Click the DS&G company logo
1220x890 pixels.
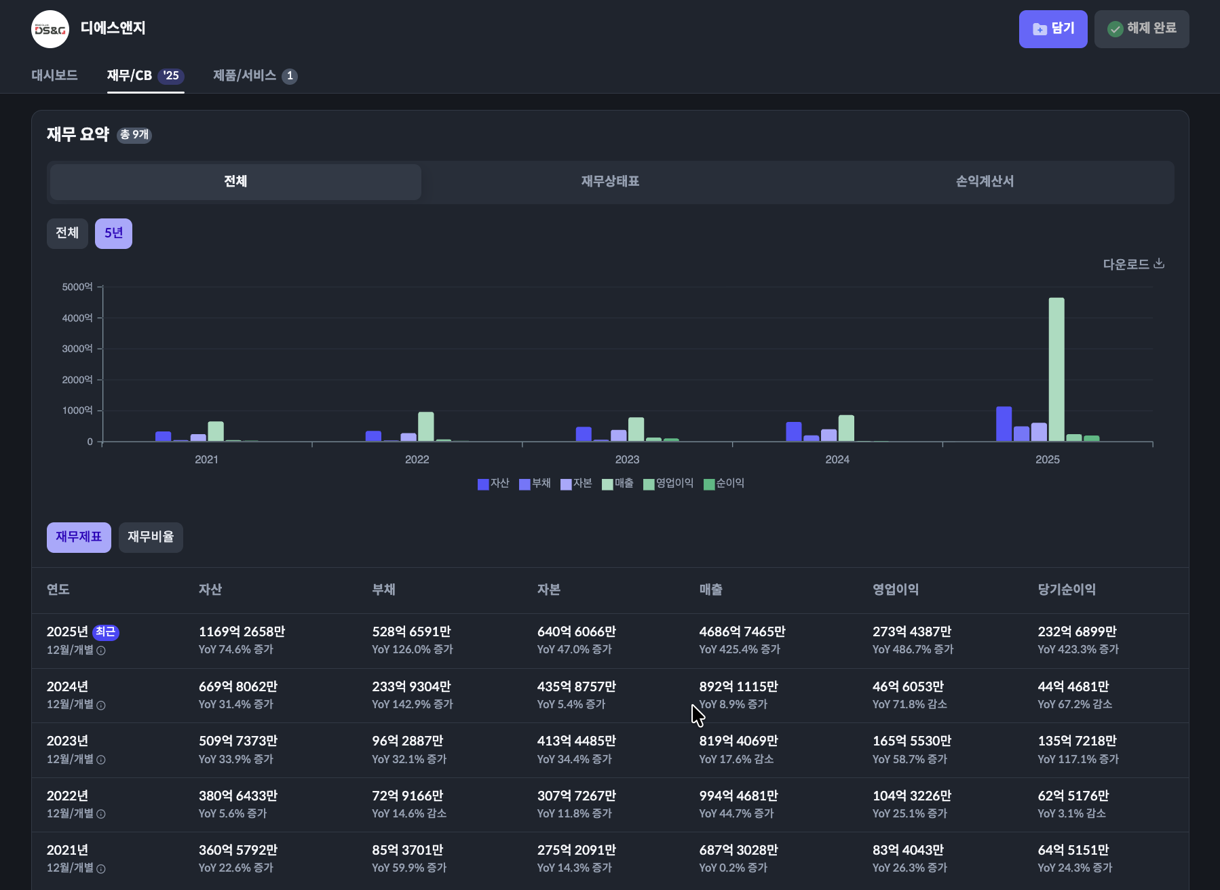pos(50,29)
